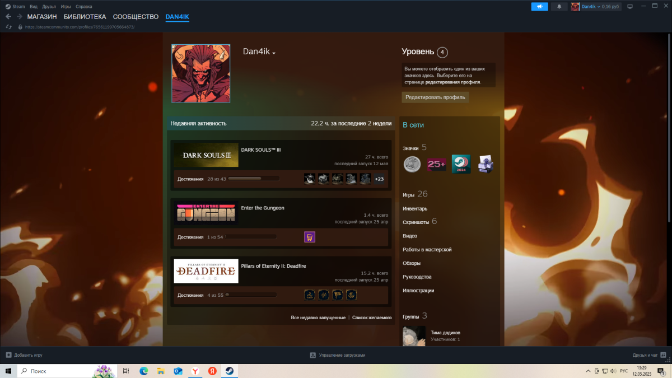Go to the МАГАЗИН tab
672x378 pixels.
[42, 17]
